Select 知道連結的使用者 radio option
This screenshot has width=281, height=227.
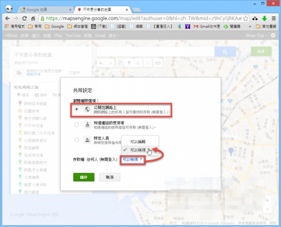(x=77, y=124)
